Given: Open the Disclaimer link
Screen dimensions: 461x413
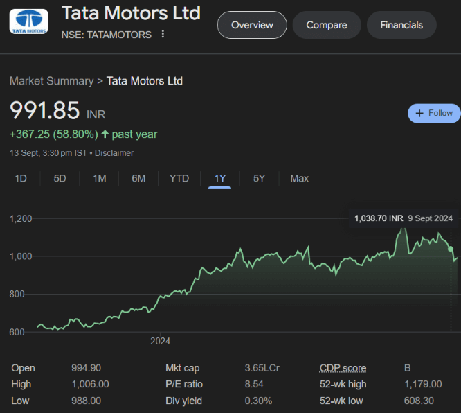Looking at the screenshot, I should tap(114, 153).
